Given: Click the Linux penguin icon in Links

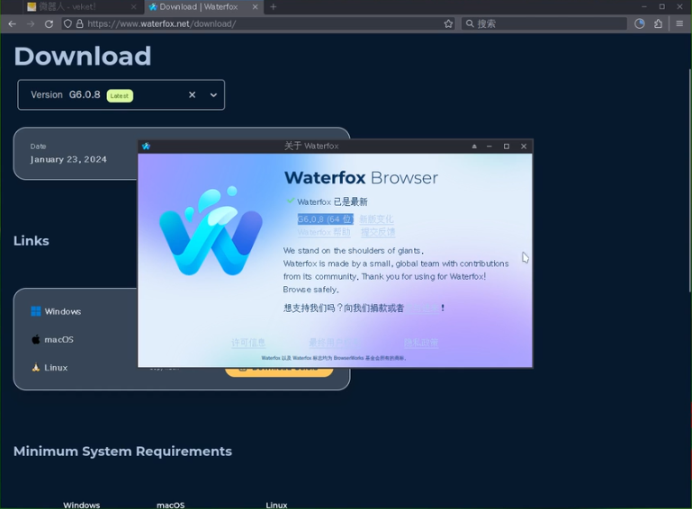Looking at the screenshot, I should (x=36, y=368).
